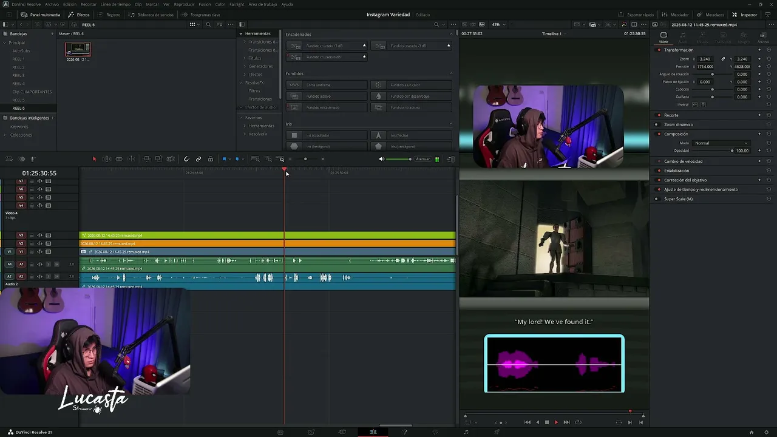This screenshot has width=777, height=437.
Task: Search the media pool with magnifier icon
Action: 208,25
